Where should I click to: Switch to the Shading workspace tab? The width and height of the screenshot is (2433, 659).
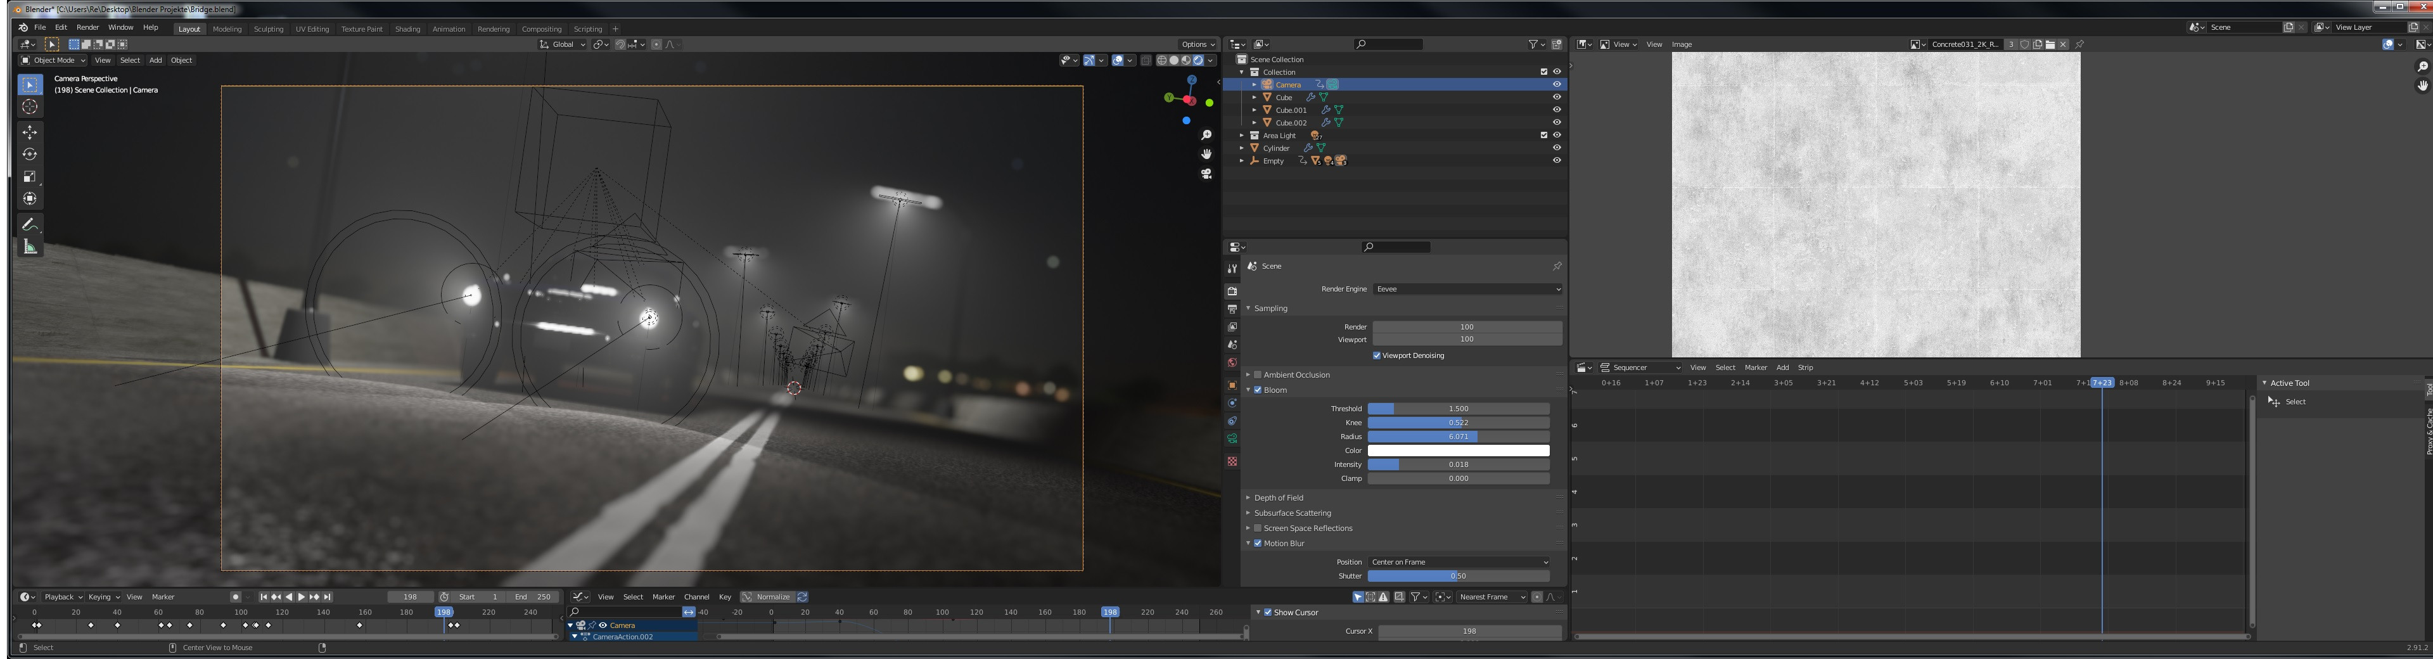click(408, 29)
